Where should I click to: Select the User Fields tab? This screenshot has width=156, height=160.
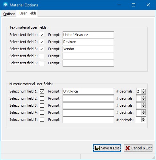28,13
